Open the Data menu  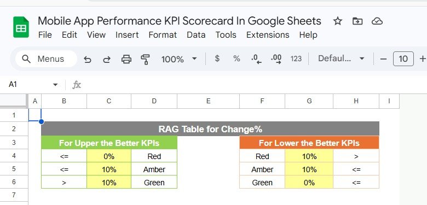point(196,35)
